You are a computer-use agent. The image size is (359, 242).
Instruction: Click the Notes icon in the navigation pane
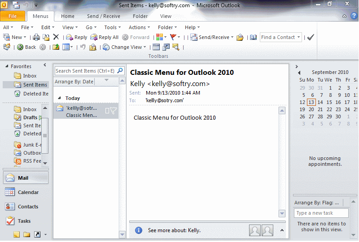(x=17, y=234)
